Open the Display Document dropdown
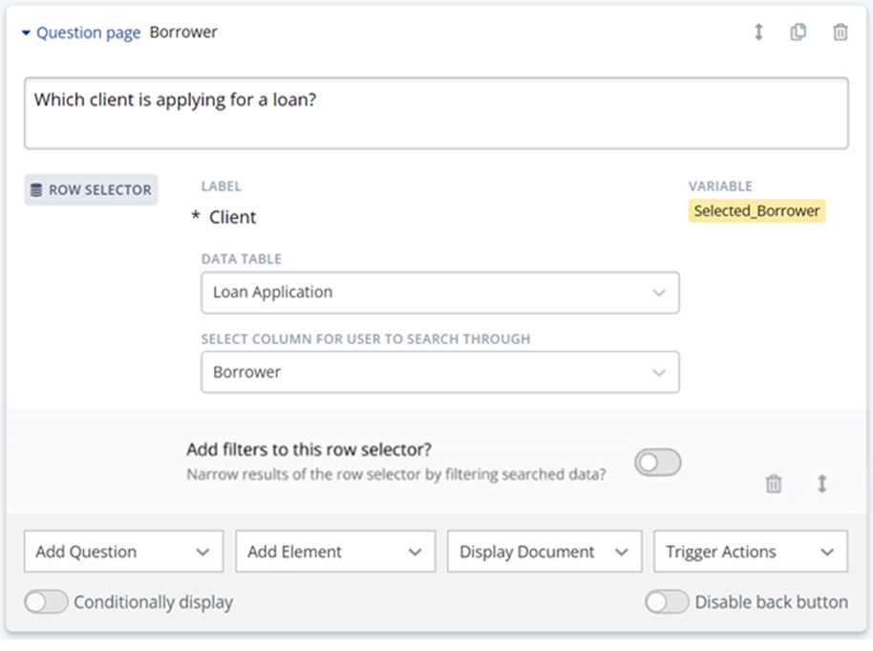 [x=544, y=552]
